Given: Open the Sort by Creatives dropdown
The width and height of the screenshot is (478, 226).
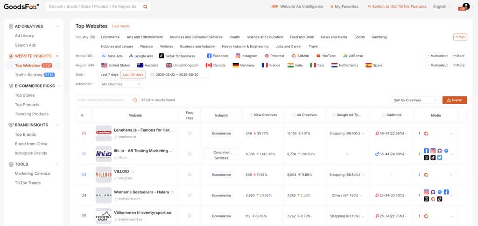Looking at the screenshot, I should [415, 100].
